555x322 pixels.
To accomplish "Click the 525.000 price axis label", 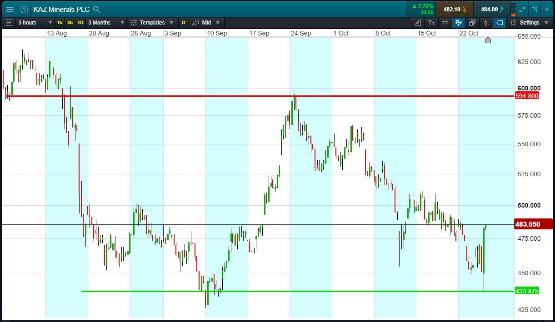I will [x=529, y=174].
